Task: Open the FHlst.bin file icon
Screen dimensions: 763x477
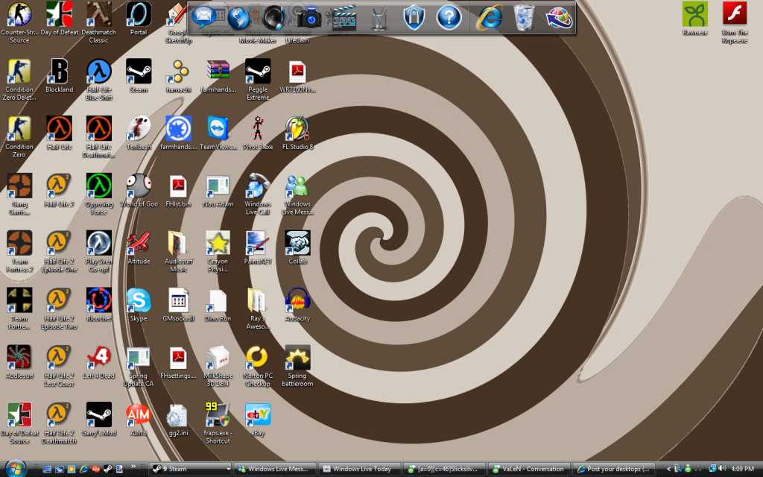Action: click(178, 186)
